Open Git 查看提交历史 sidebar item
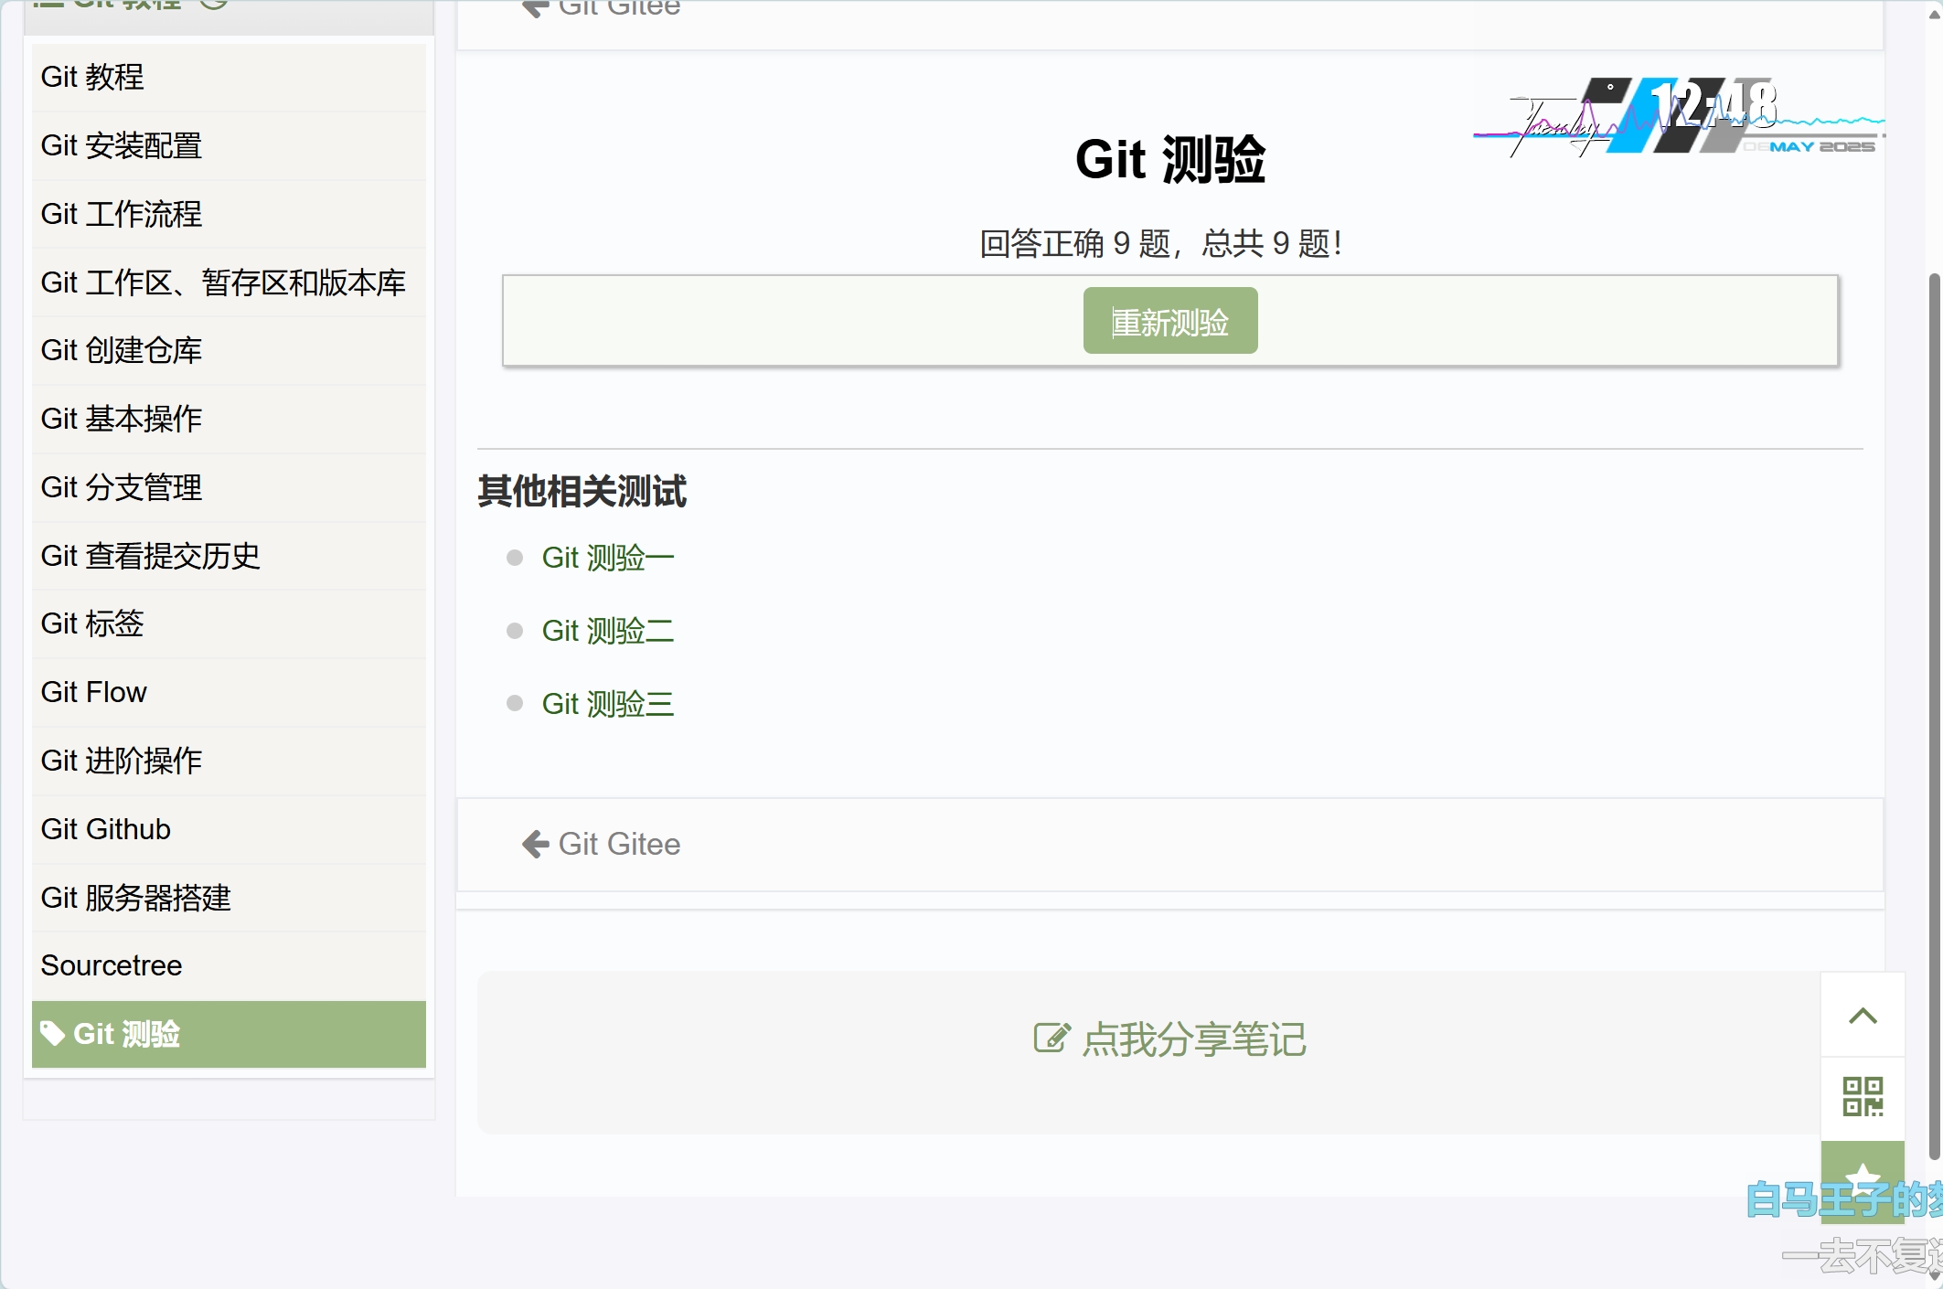The height and width of the screenshot is (1289, 1943). (151, 556)
